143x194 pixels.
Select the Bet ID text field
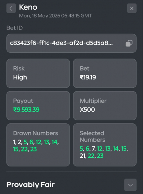pyautogui.click(x=71, y=43)
